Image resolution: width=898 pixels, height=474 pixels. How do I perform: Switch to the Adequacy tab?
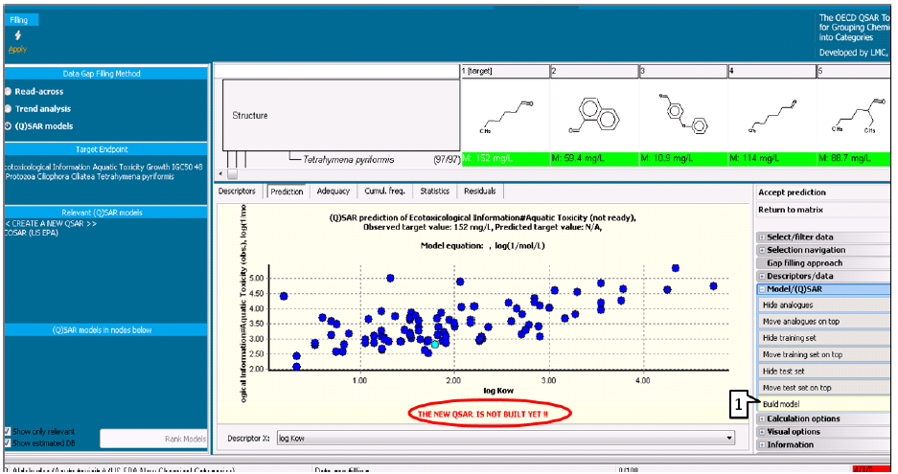click(334, 192)
